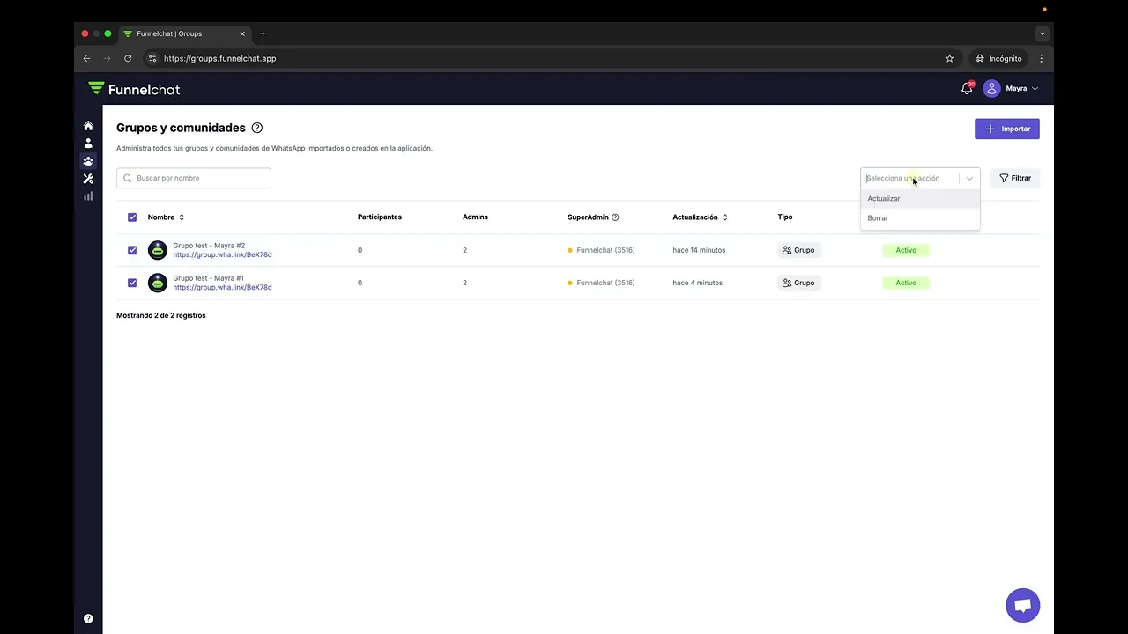Sort by Actualización column arrows
1128x634 pixels.
point(725,217)
